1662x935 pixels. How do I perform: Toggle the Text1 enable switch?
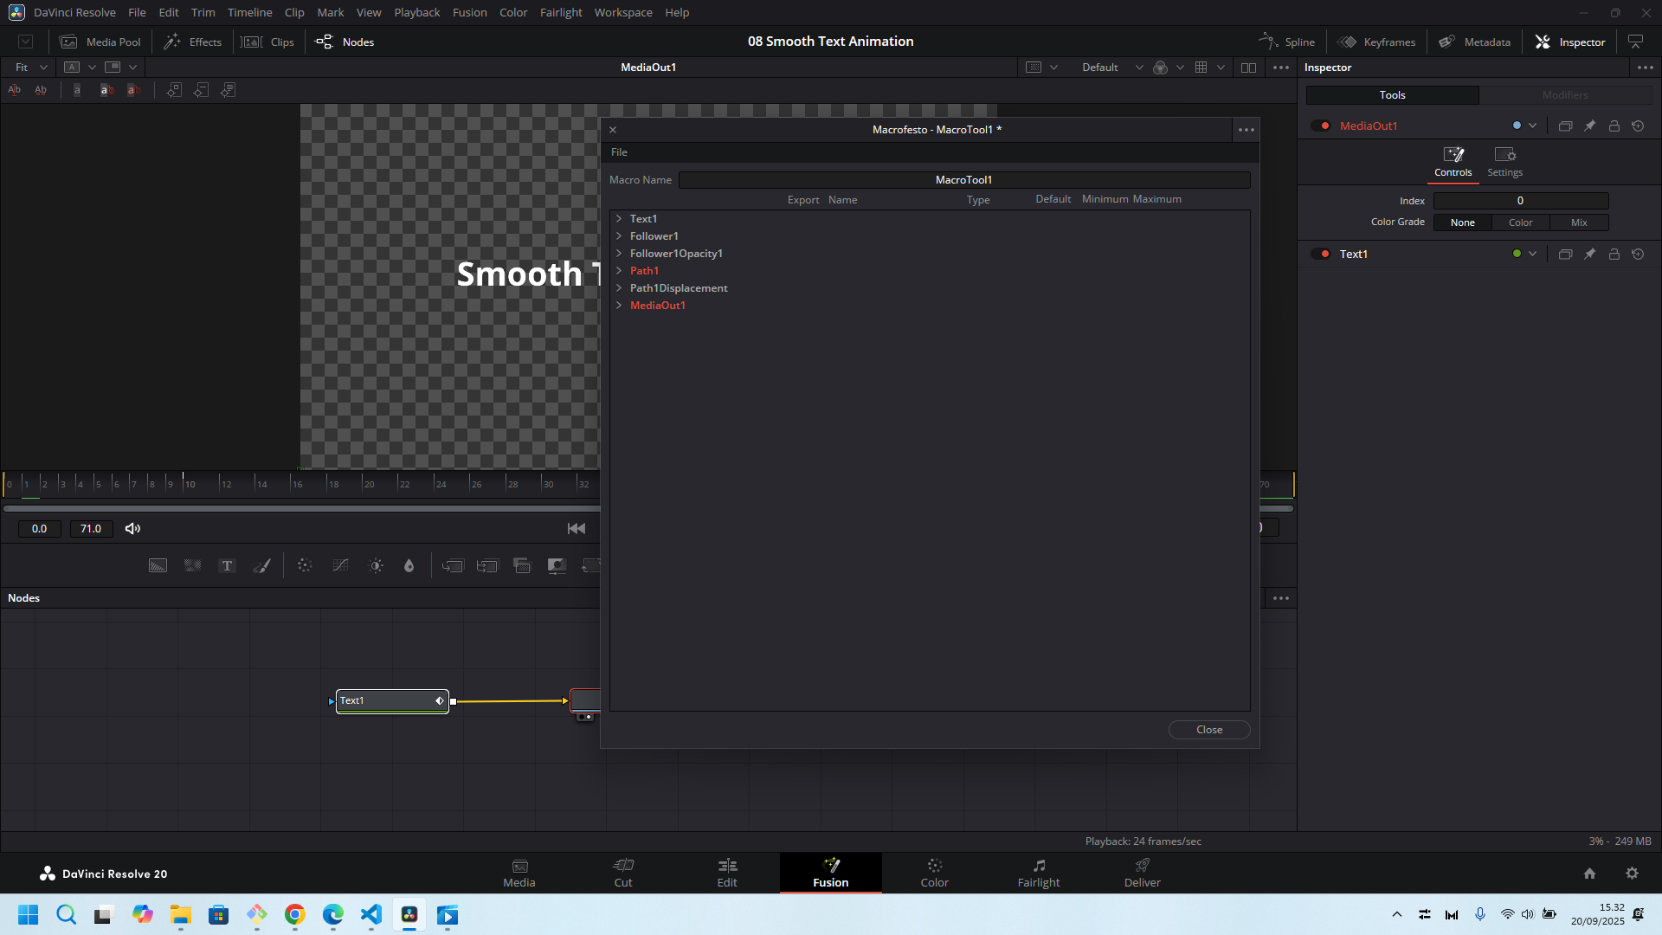coord(1321,254)
